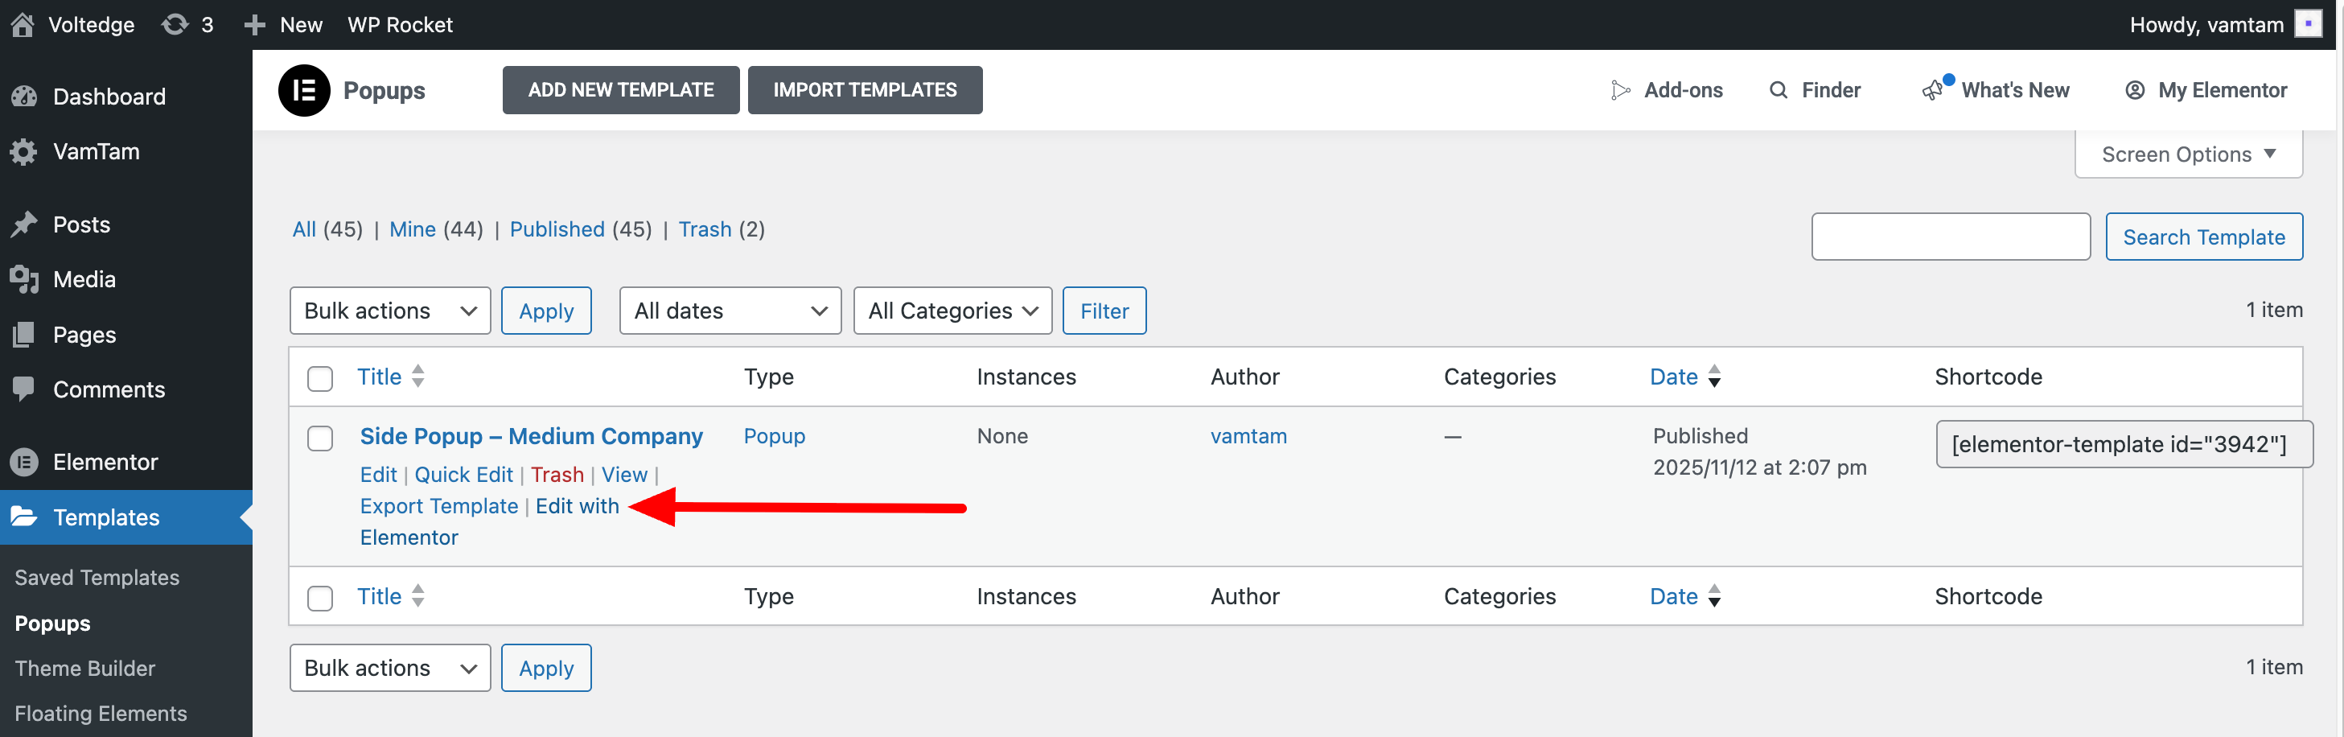The width and height of the screenshot is (2344, 737).
Task: Focus the template search input field
Action: click(1950, 237)
